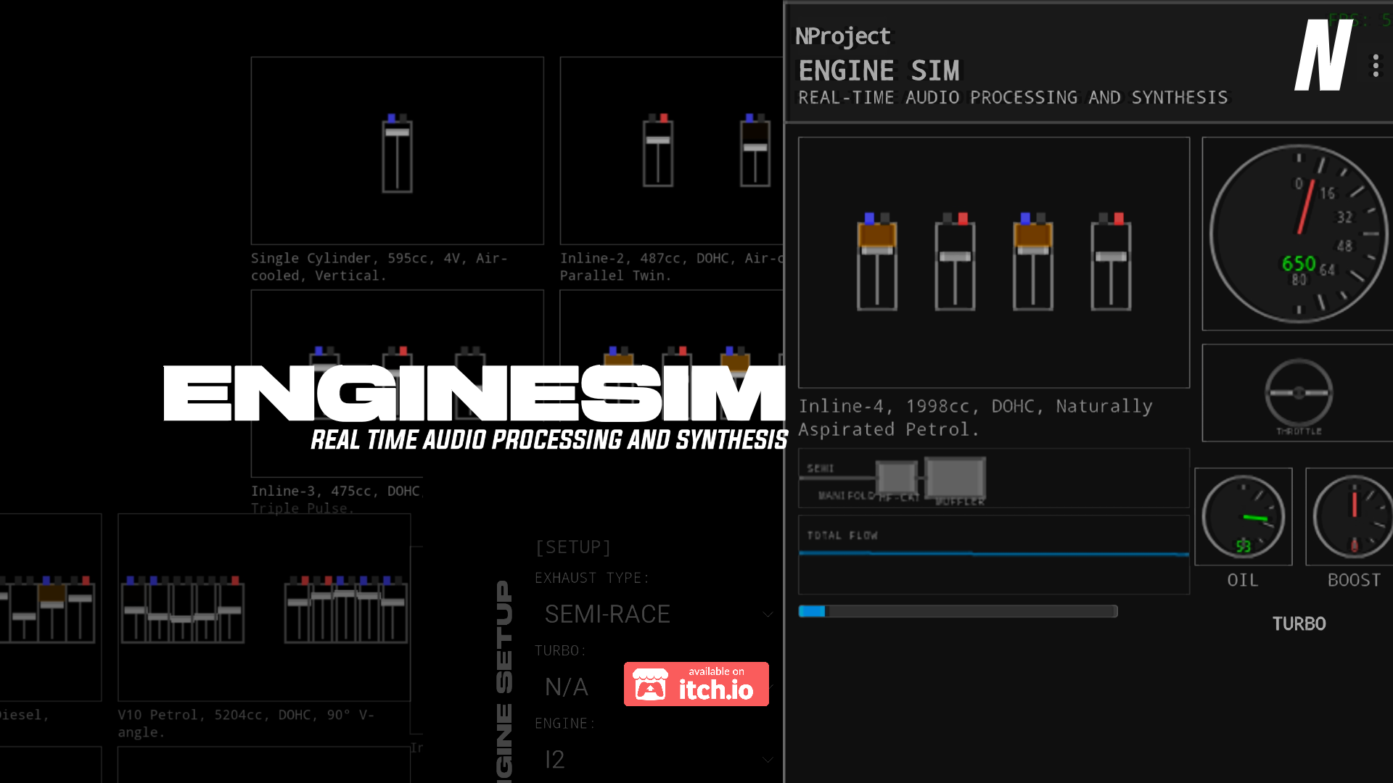This screenshot has height=783, width=1393.
Task: Select the V10 Petrol 5204cc engine thumbnail
Action: [x=264, y=608]
